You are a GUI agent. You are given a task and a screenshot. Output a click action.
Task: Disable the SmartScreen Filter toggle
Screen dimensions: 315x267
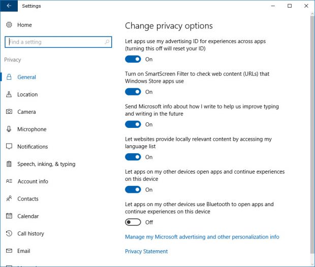[x=133, y=92]
